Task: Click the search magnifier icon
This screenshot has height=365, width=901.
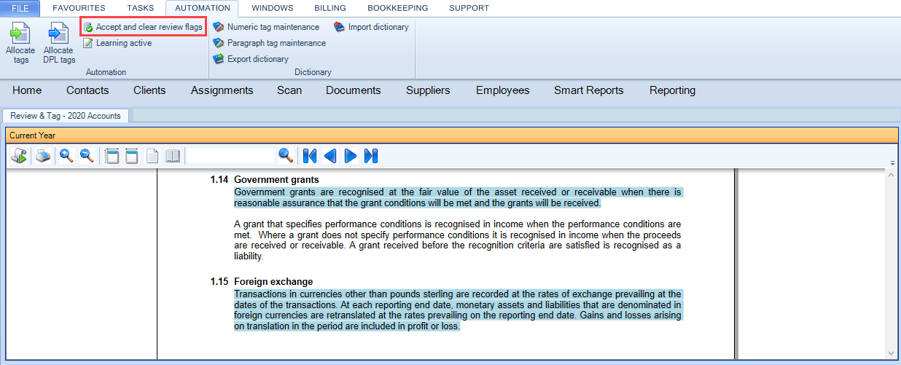Action: point(286,155)
